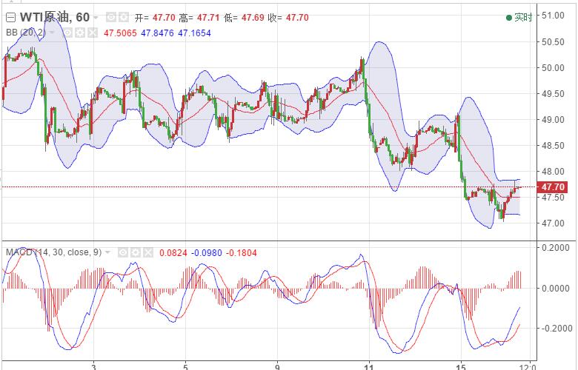
Task: Click BB middle value 47.5065
Action: (120, 33)
